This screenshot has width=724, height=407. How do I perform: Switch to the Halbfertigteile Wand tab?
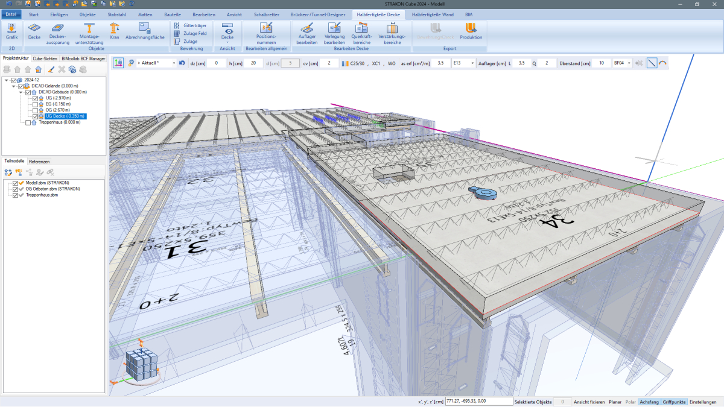432,13
